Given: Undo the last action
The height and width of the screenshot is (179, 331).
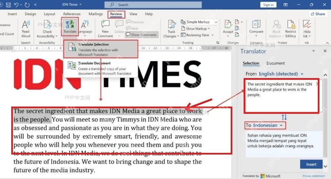Looking at the screenshot, I should tap(17, 5).
